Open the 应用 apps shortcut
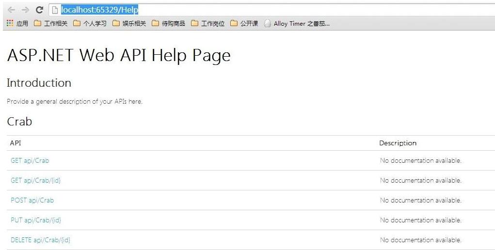The image size is (495, 250). pos(17,24)
